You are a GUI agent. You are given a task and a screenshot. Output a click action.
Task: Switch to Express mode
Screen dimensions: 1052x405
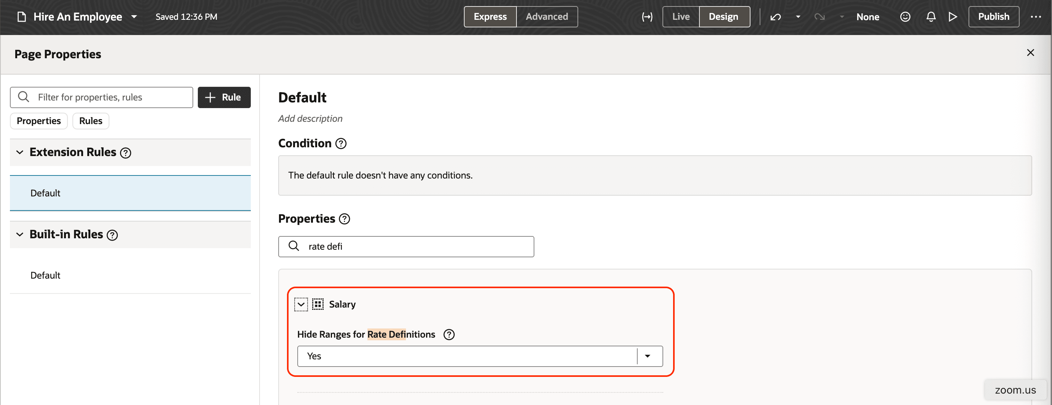tap(490, 17)
